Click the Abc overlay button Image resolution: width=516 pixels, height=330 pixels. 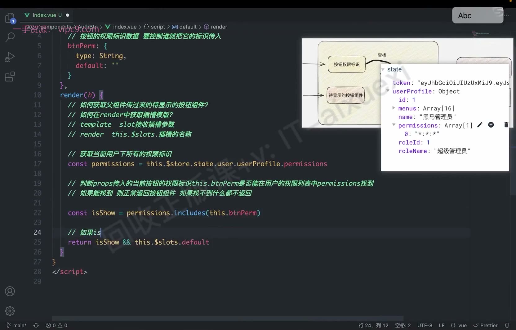click(478, 15)
